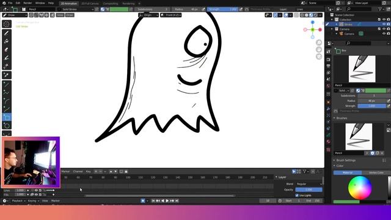Play the animation in reverse
This screenshot has width=391, height=220.
163,201
